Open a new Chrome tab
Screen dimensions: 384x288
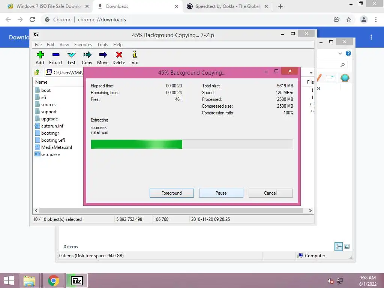click(x=280, y=6)
